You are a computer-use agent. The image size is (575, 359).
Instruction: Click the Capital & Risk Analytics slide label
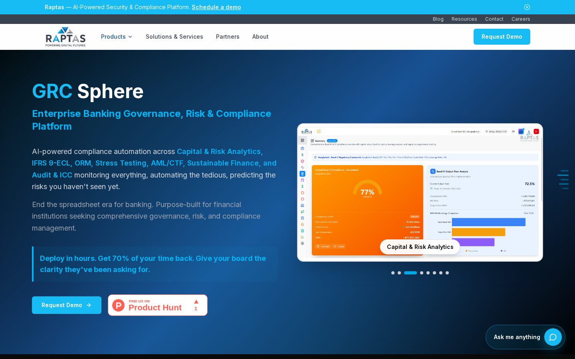420,247
